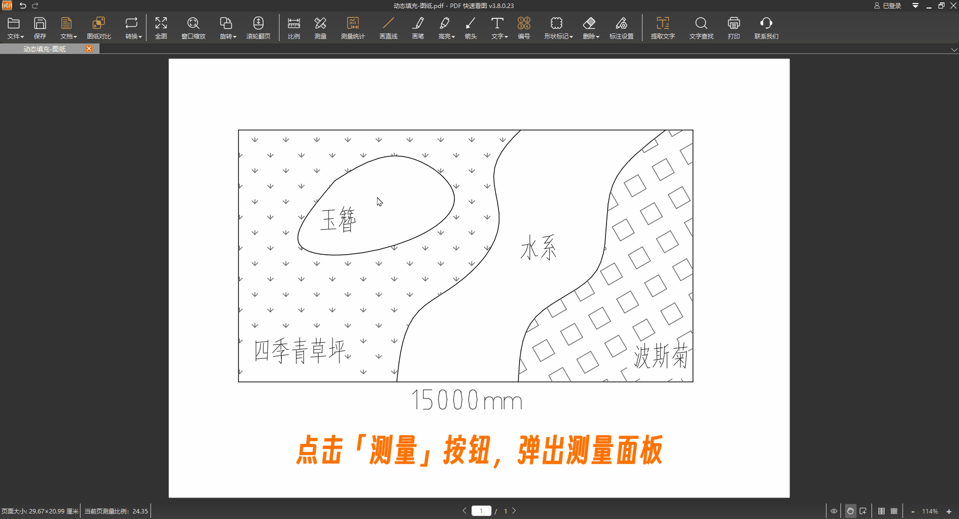Select the 编号 numbering tool
Viewport: 959px width, 519px height.
524,28
